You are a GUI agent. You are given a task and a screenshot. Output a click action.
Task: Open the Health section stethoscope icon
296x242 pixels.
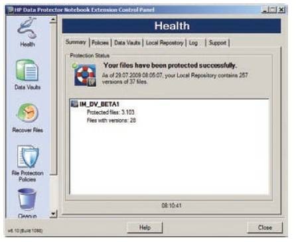click(27, 29)
